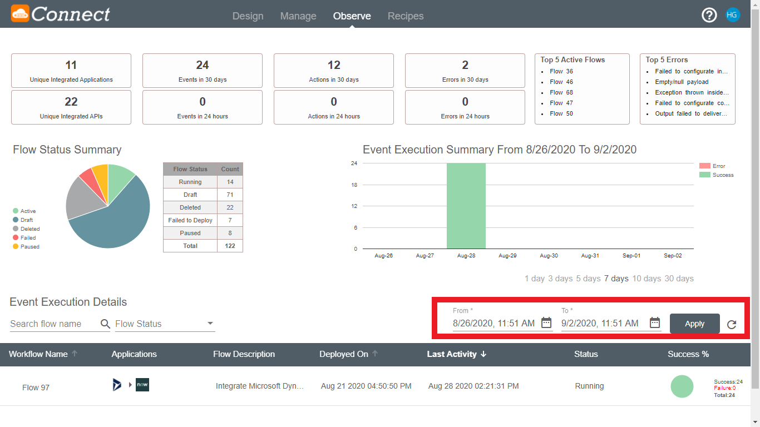Screen dimensions: 760x427
Task: Click the Errors in 30 days card
Action: 465,71
